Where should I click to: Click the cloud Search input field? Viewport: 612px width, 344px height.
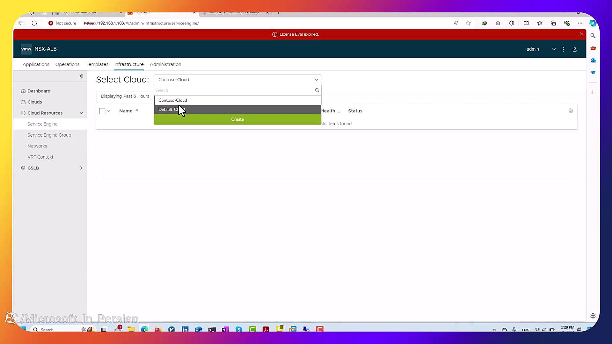pos(234,90)
